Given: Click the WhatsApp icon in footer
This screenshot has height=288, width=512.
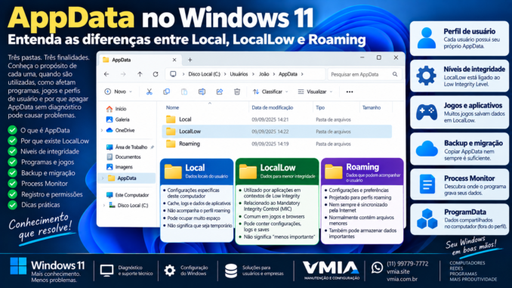Looking at the screenshot, I should (377, 268).
